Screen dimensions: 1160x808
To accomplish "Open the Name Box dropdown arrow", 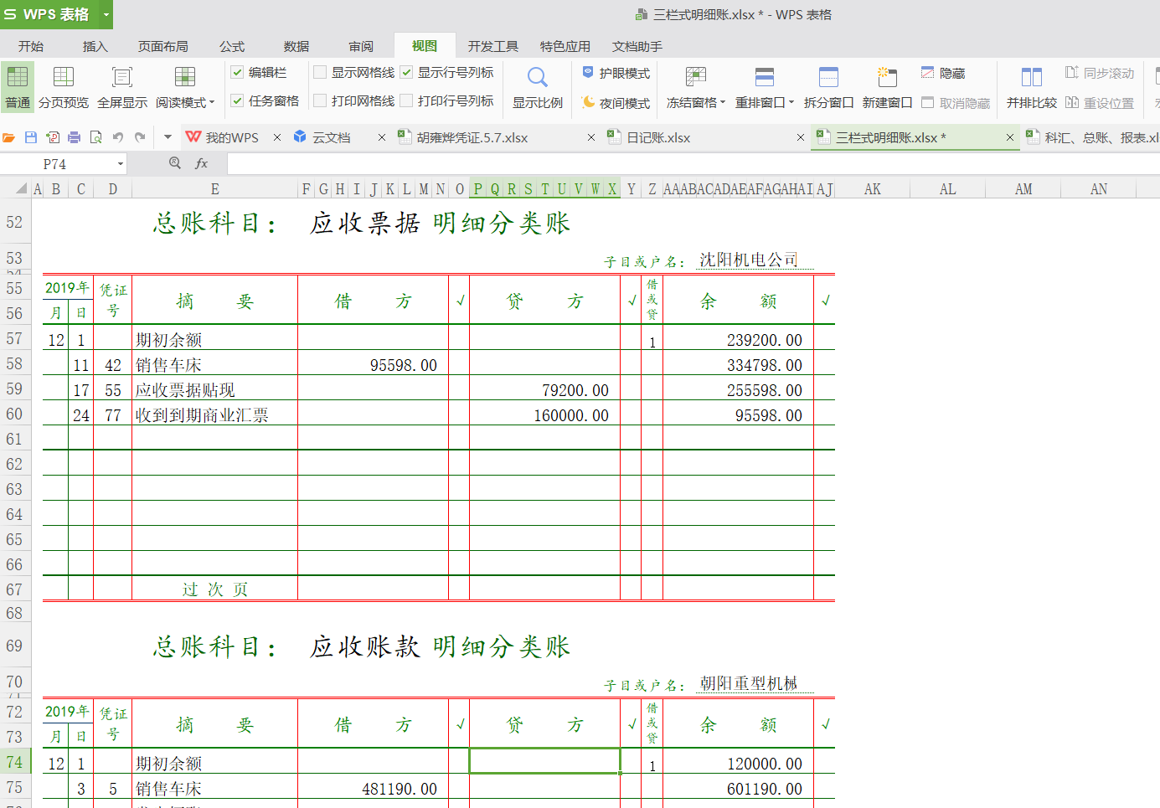I will [x=121, y=164].
